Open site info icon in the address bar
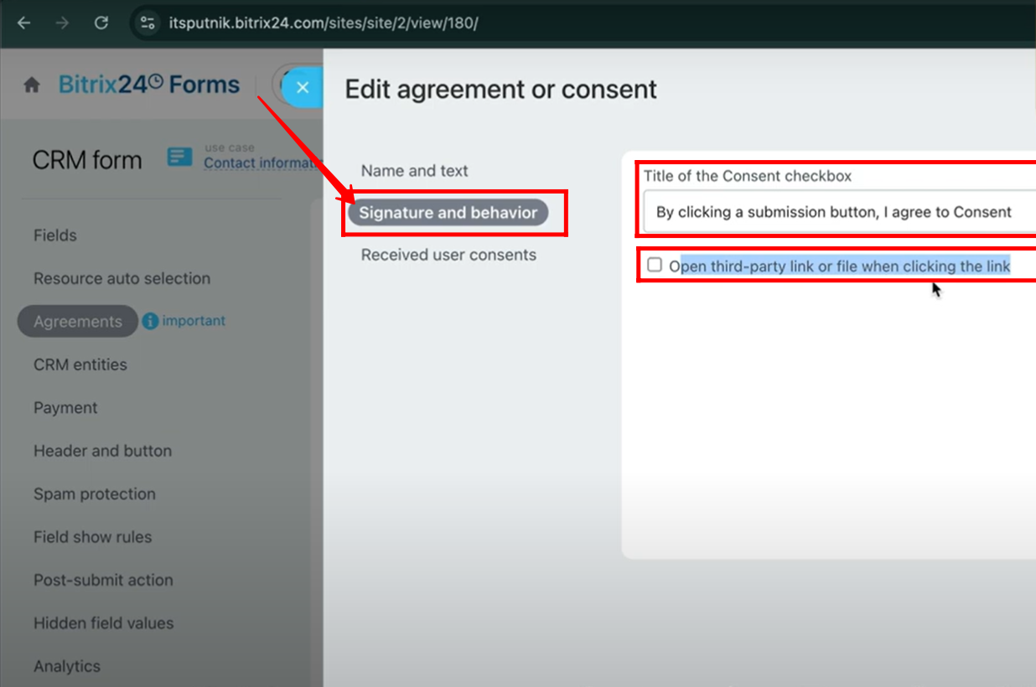This screenshot has width=1036, height=687. 147,23
